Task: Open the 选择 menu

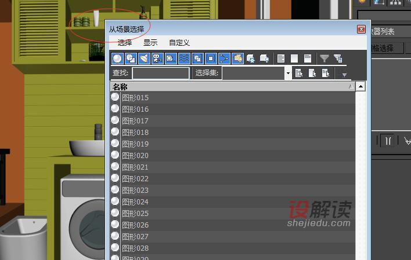Action: [124, 42]
